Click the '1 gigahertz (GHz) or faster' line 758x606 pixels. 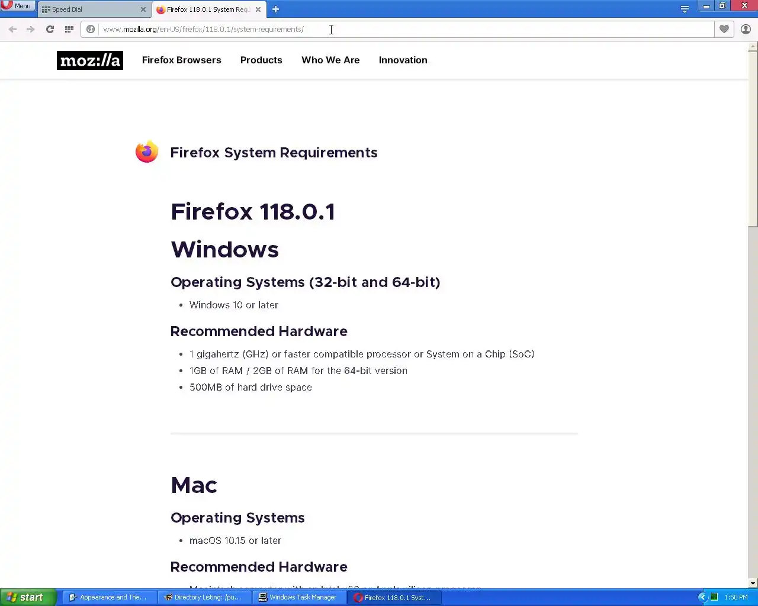pos(362,354)
